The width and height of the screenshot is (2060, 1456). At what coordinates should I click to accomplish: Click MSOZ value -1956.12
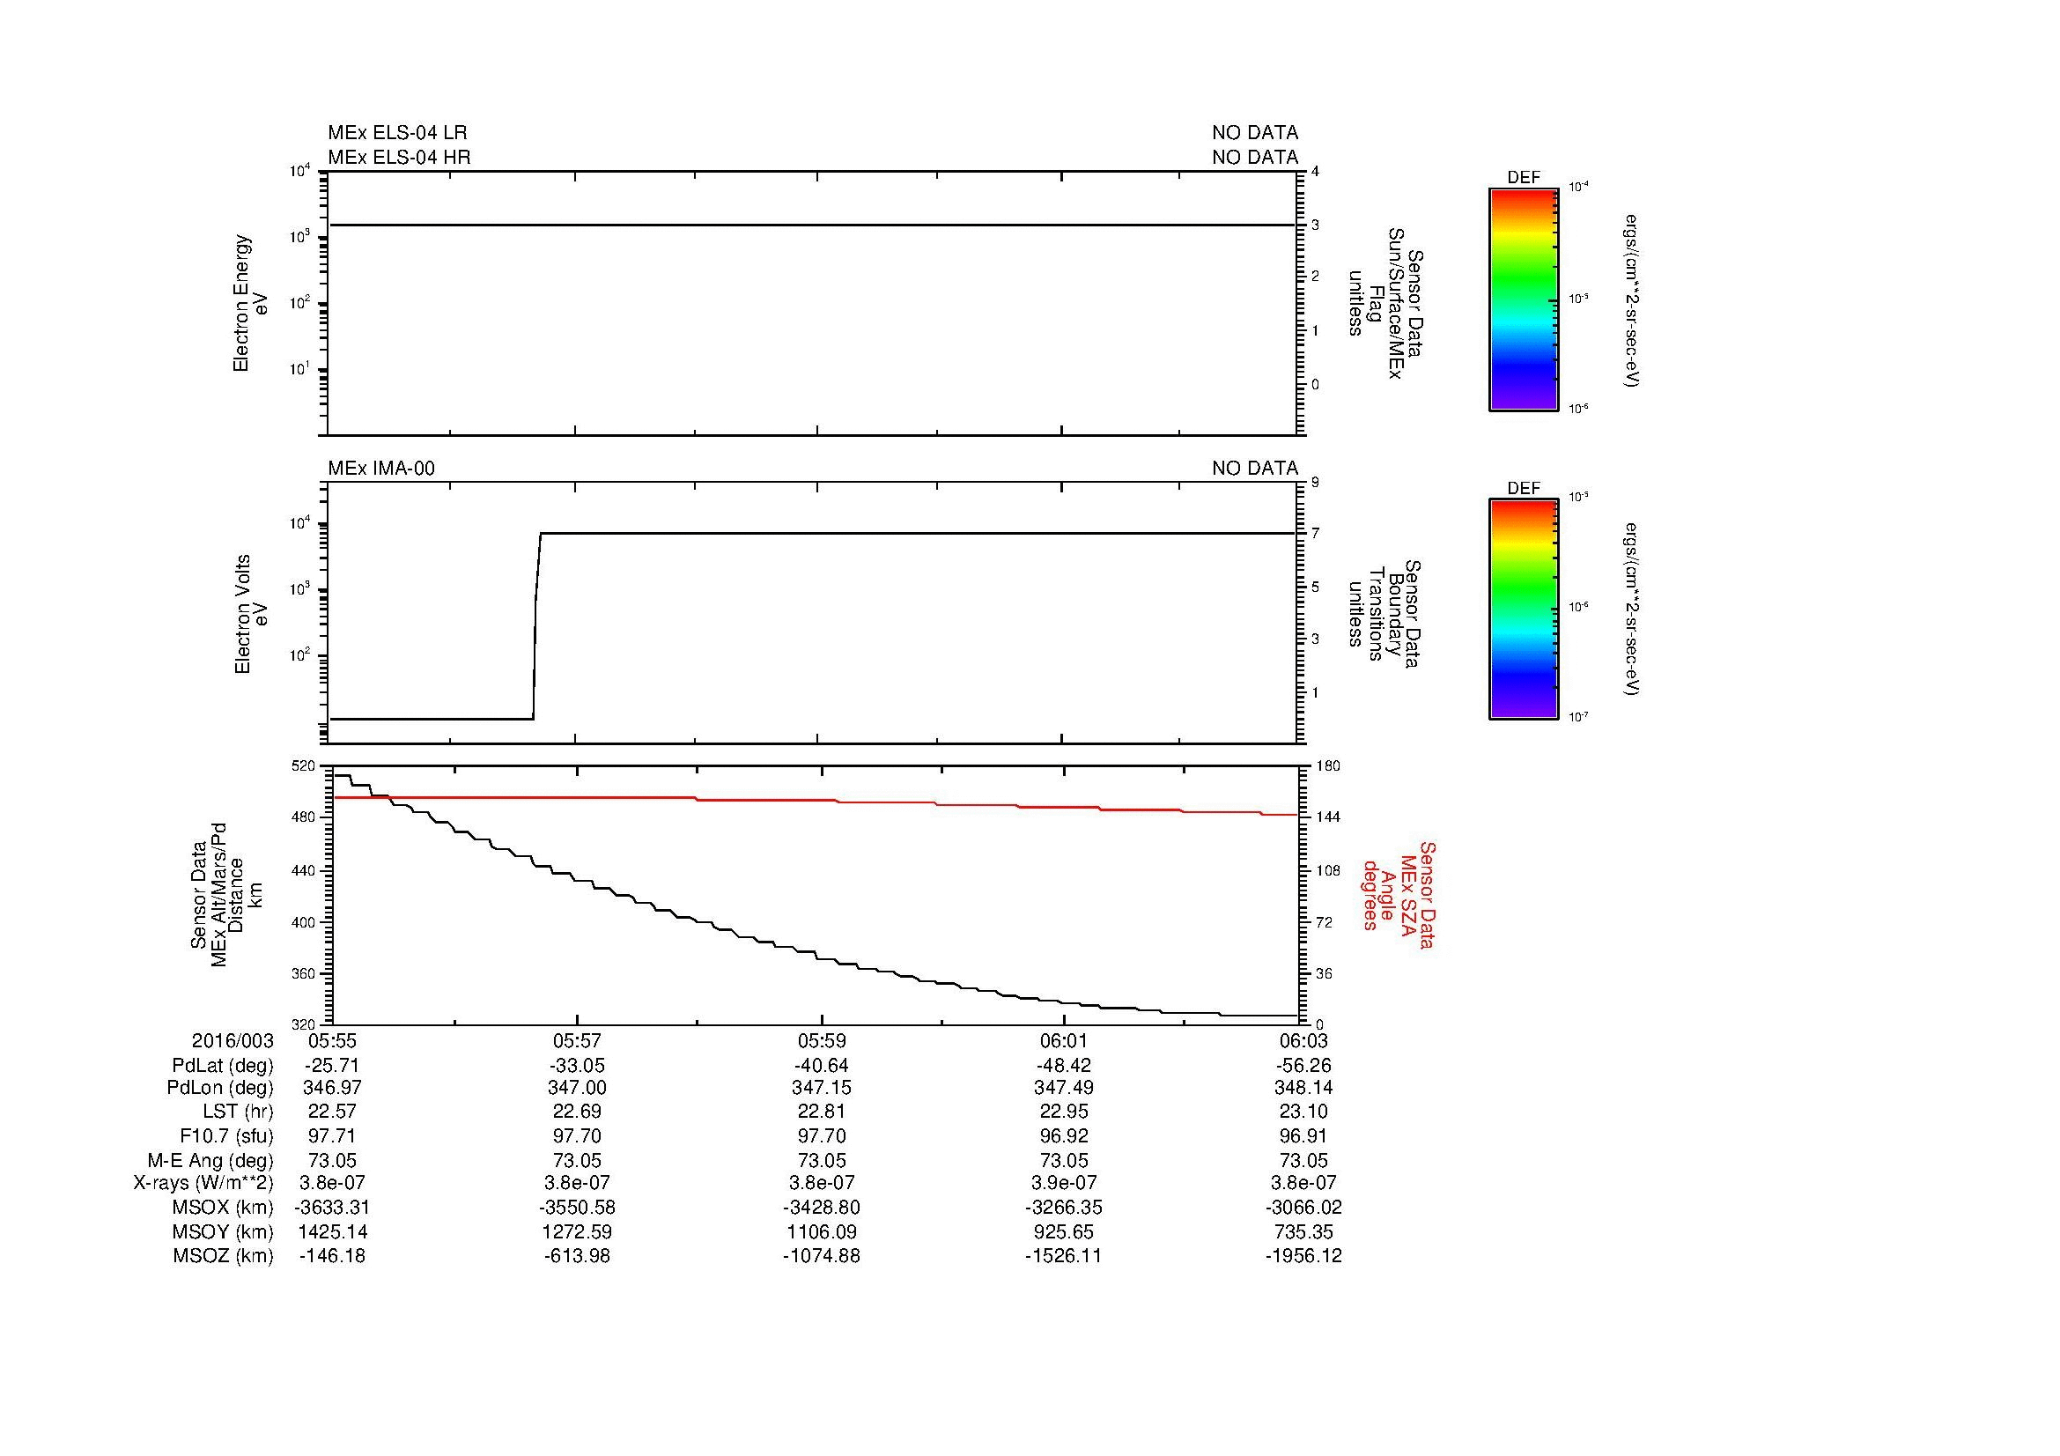[1303, 1256]
